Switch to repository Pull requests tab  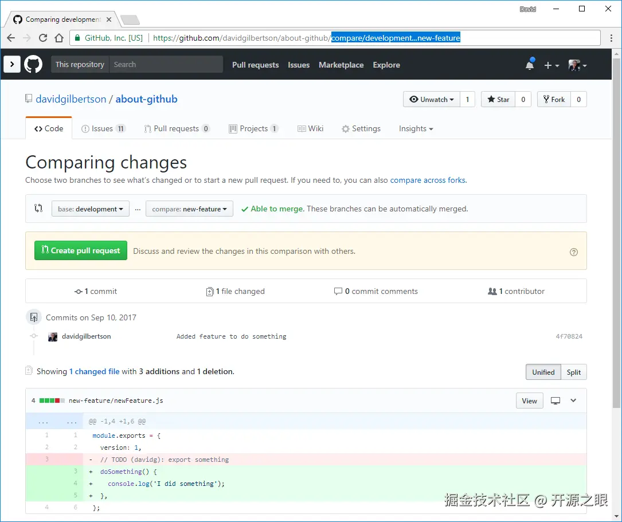click(x=177, y=129)
